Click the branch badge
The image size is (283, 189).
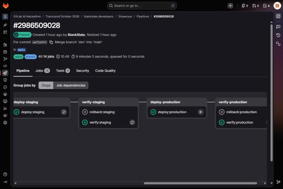point(30,57)
